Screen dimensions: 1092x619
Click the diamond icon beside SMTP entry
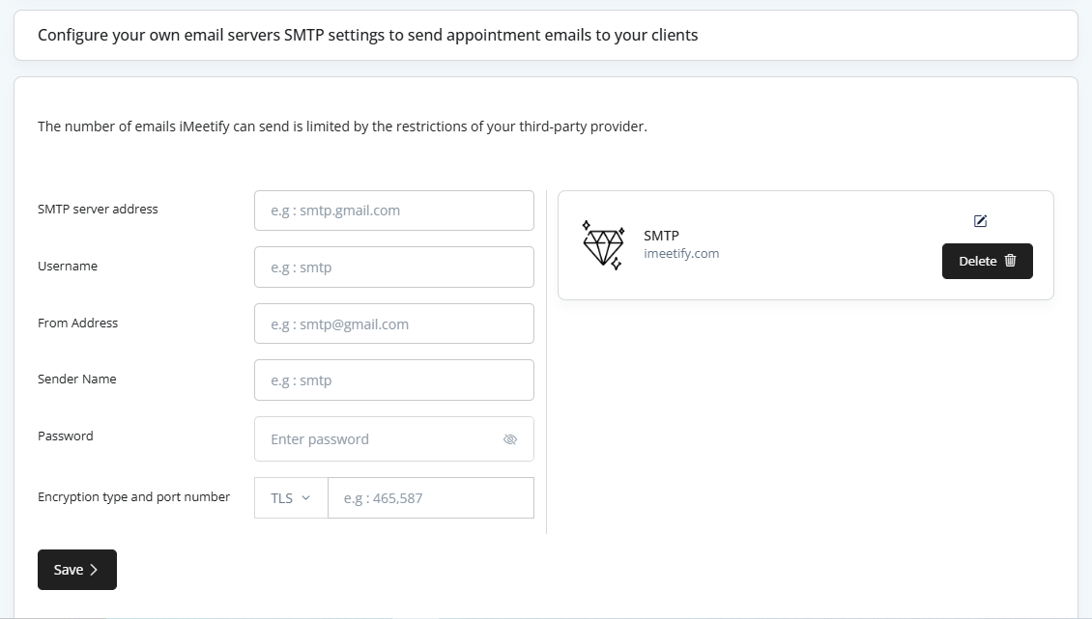click(x=603, y=244)
